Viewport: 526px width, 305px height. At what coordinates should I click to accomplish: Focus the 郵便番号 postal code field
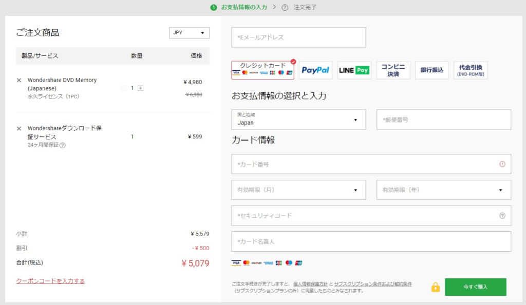[443, 119]
